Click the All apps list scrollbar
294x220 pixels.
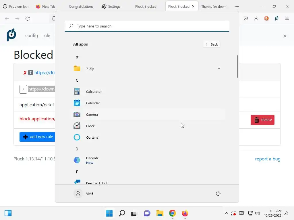(x=237, y=66)
